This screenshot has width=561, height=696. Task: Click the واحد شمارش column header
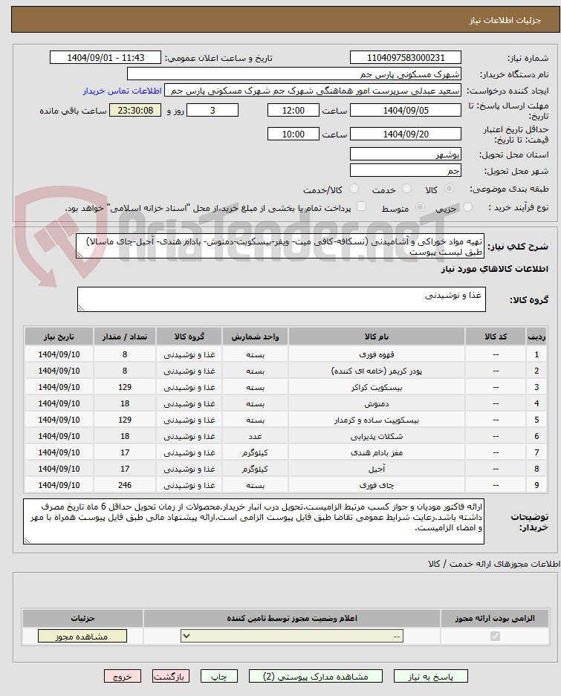pyautogui.click(x=256, y=336)
